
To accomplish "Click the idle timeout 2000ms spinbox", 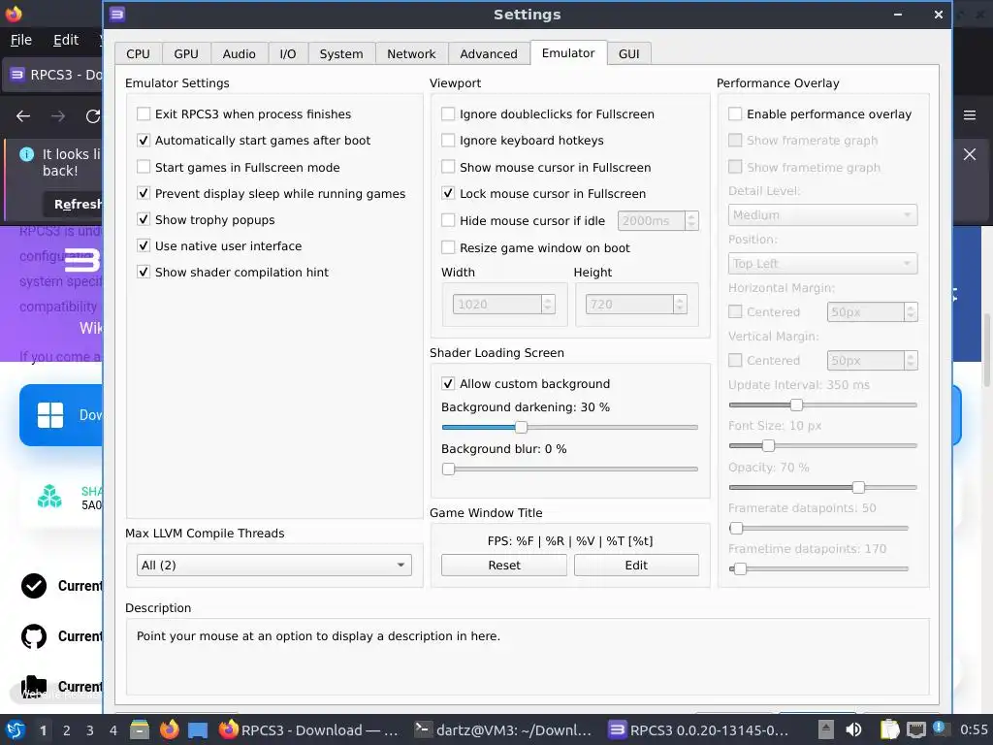I will coord(657,220).
